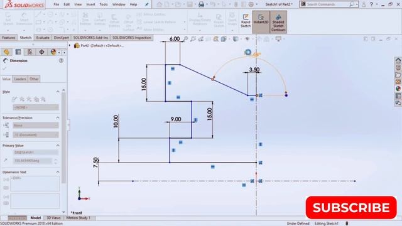Select the Value tab
This screenshot has width=402, height=226.
point(6,79)
